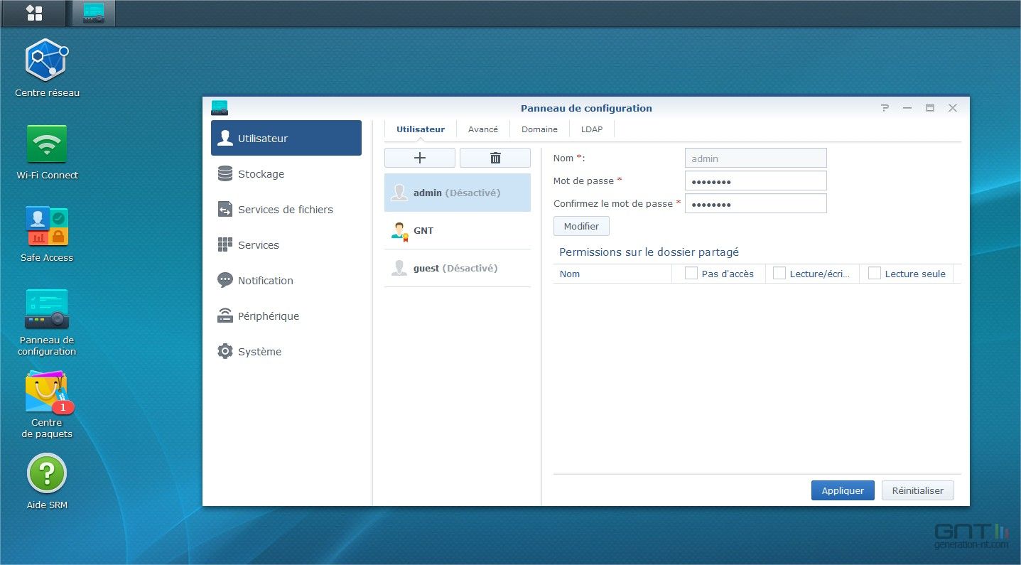
Task: Open Services de fichiers section
Action: pyautogui.click(x=285, y=210)
